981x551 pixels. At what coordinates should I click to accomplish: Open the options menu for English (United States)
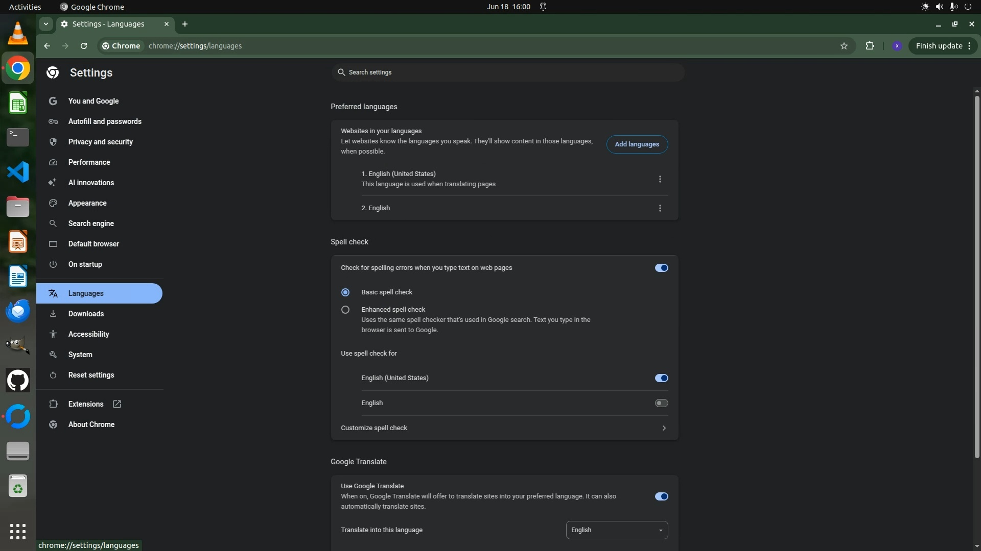coord(660,179)
